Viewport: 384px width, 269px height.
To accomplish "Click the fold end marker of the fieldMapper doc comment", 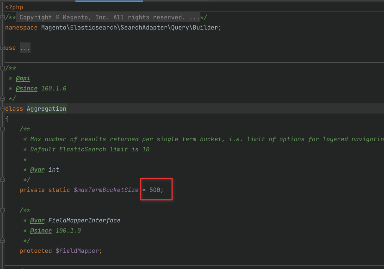I will tap(2, 241).
